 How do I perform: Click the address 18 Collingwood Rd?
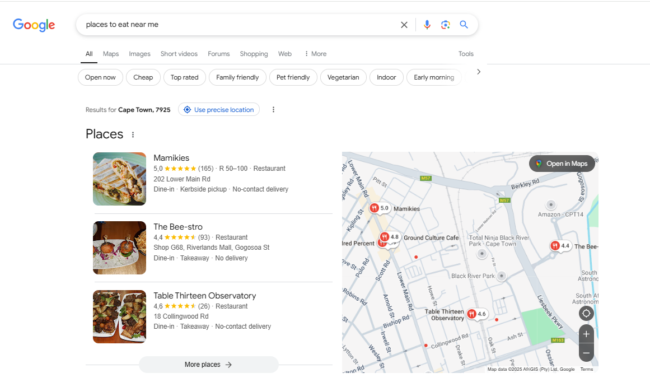pos(181,316)
